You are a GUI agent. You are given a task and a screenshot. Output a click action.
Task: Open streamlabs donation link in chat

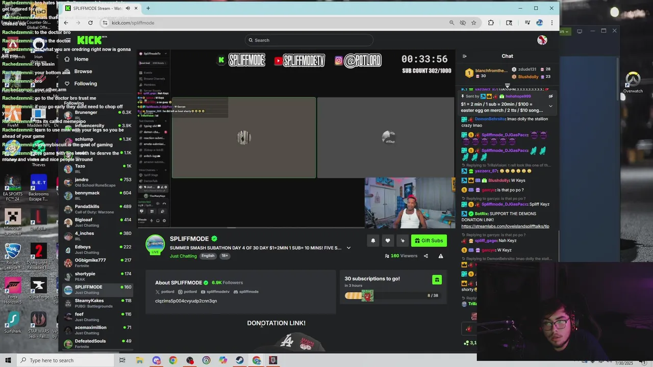click(x=505, y=226)
